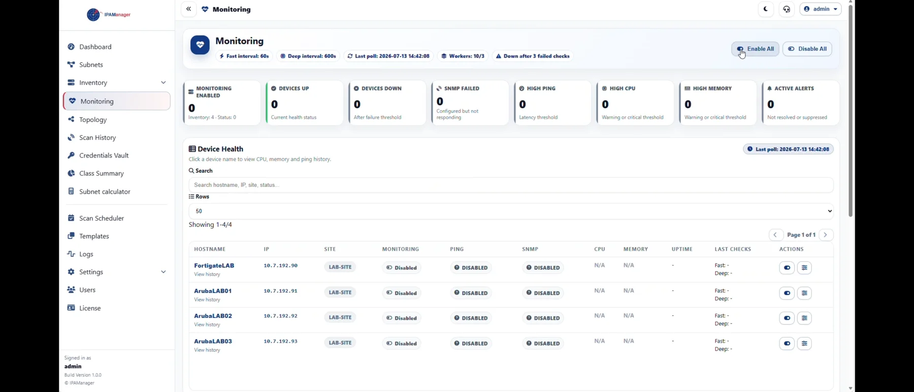Open settings sliders for FortigateLAB
The width and height of the screenshot is (914, 392).
pyautogui.click(x=804, y=268)
